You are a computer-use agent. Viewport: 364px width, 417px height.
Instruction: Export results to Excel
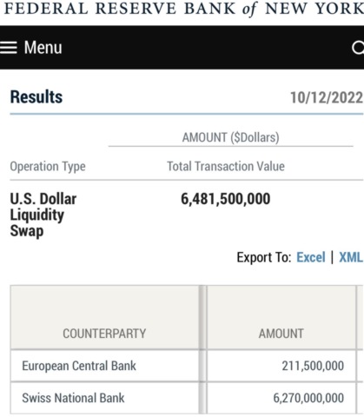click(x=311, y=257)
